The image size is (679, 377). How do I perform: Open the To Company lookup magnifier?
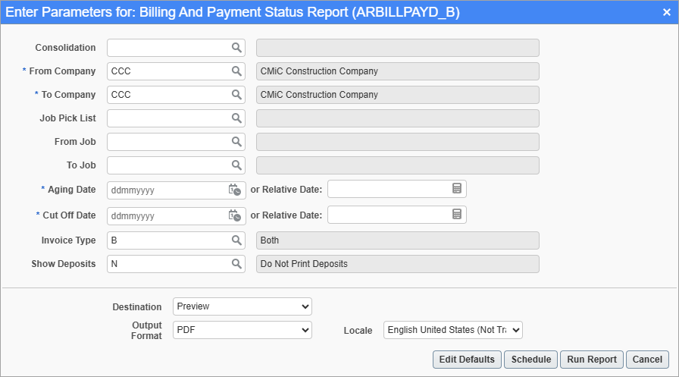pos(236,95)
